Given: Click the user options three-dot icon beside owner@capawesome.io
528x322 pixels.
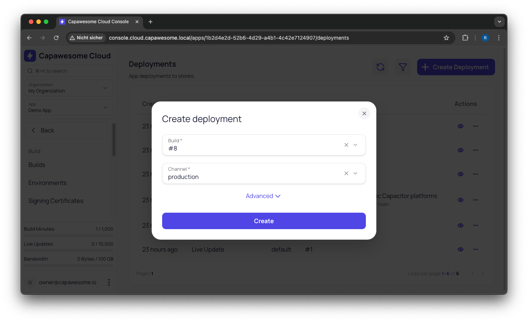Looking at the screenshot, I should pyautogui.click(x=109, y=282).
